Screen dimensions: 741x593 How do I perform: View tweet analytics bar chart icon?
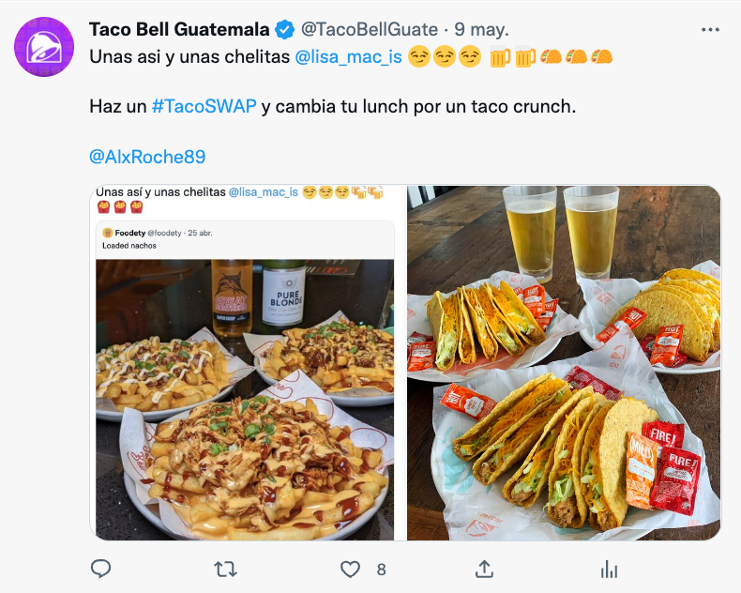pyautogui.click(x=609, y=570)
